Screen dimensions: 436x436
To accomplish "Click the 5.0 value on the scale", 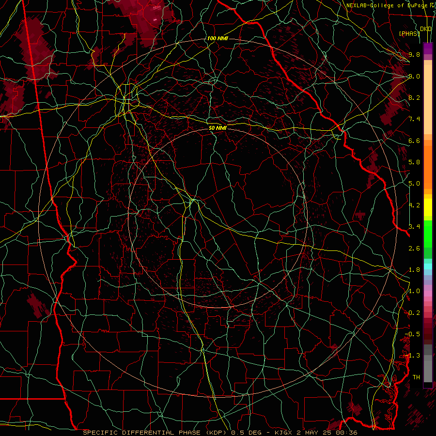I will pos(414,184).
